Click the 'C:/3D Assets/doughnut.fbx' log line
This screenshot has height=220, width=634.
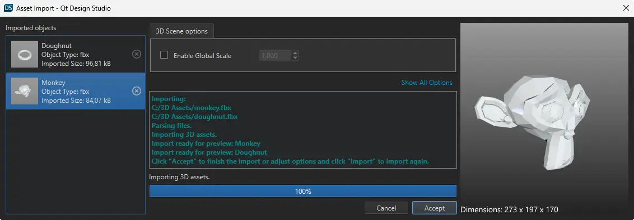coord(194,117)
